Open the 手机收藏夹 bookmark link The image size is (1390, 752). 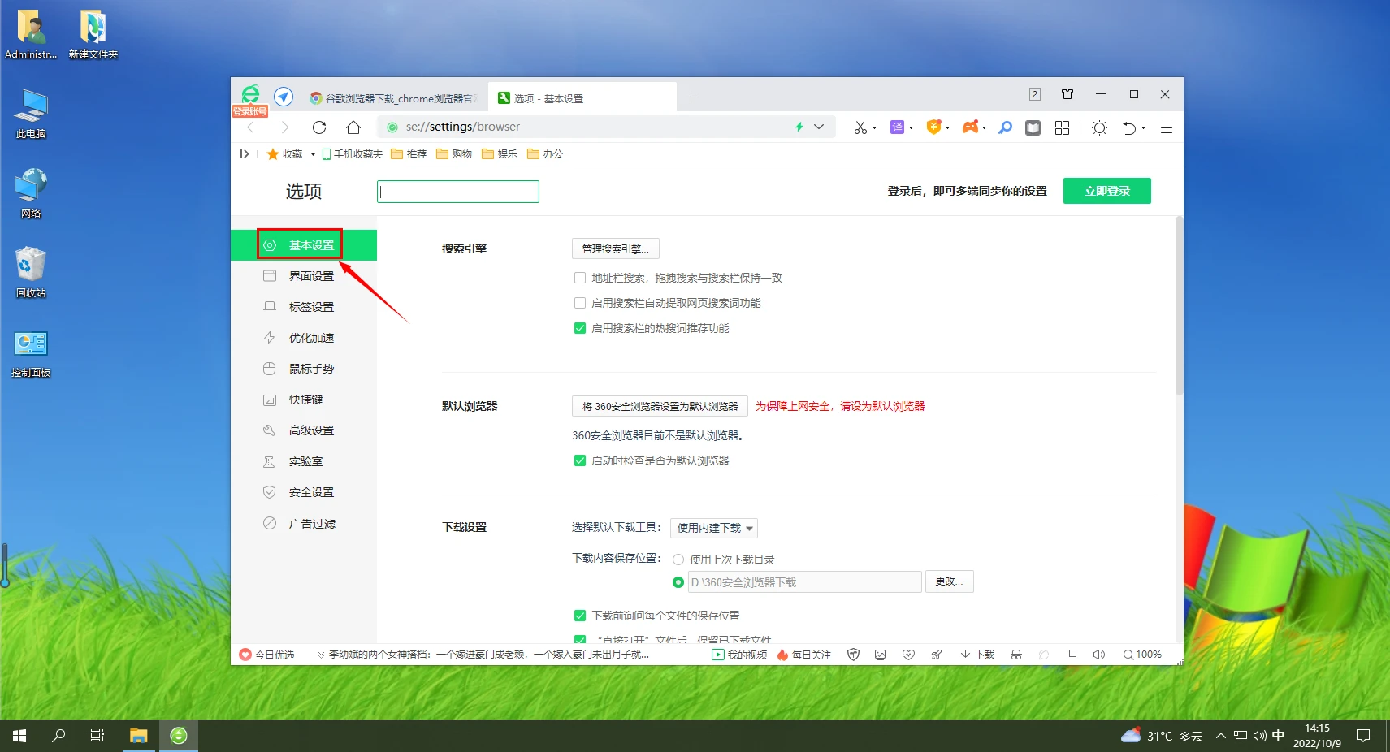tap(352, 154)
